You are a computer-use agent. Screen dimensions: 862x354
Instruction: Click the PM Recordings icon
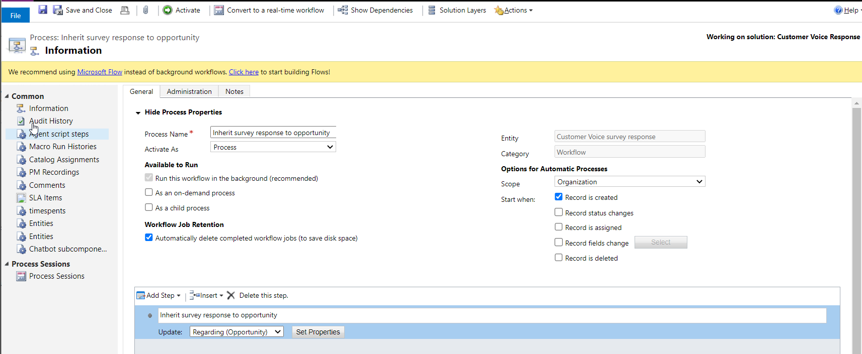tap(21, 172)
